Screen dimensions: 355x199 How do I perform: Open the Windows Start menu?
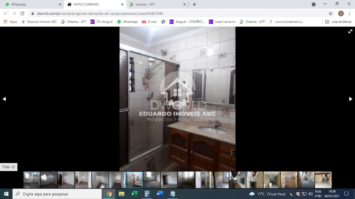pos(6,194)
